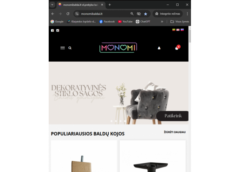The image size is (240, 172).
Task: Click the page vertical scrollbar thumb
Action: pos(190,36)
